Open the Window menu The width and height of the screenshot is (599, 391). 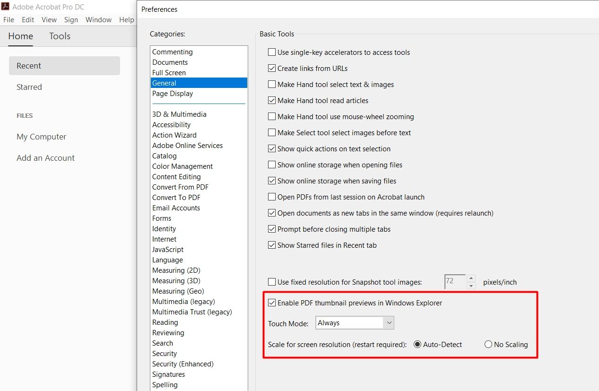click(98, 20)
